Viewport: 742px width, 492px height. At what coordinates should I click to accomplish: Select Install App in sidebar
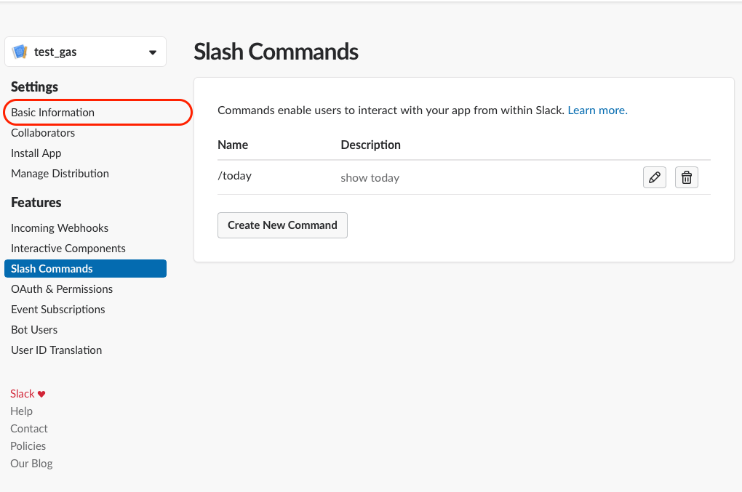click(x=36, y=153)
